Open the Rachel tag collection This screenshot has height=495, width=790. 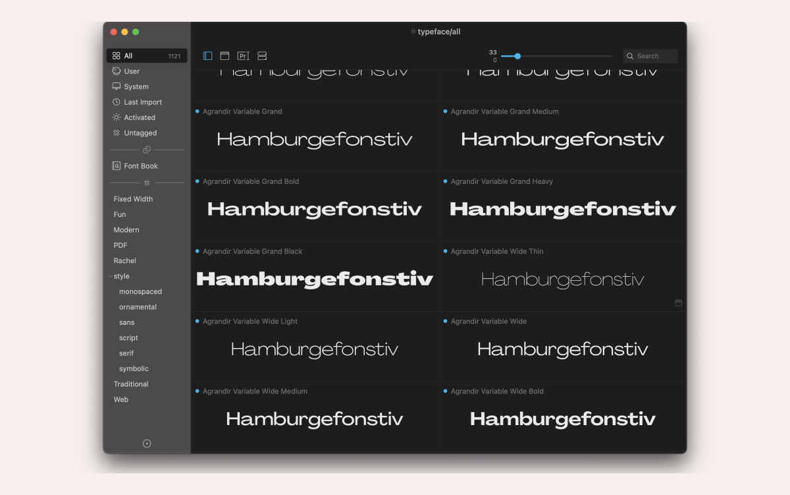[x=124, y=260]
